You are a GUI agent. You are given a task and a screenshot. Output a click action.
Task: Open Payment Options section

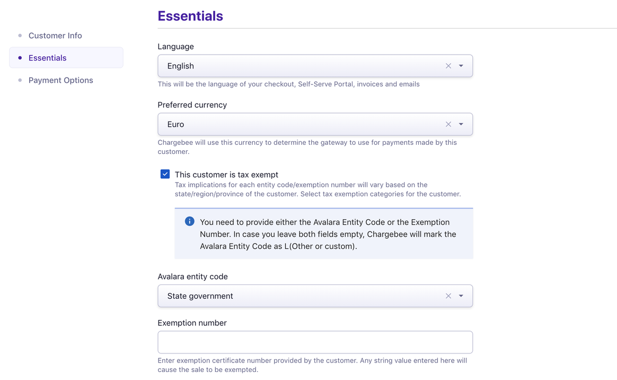pos(60,80)
